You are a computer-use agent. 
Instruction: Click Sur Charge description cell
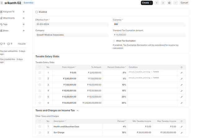(77, 132)
